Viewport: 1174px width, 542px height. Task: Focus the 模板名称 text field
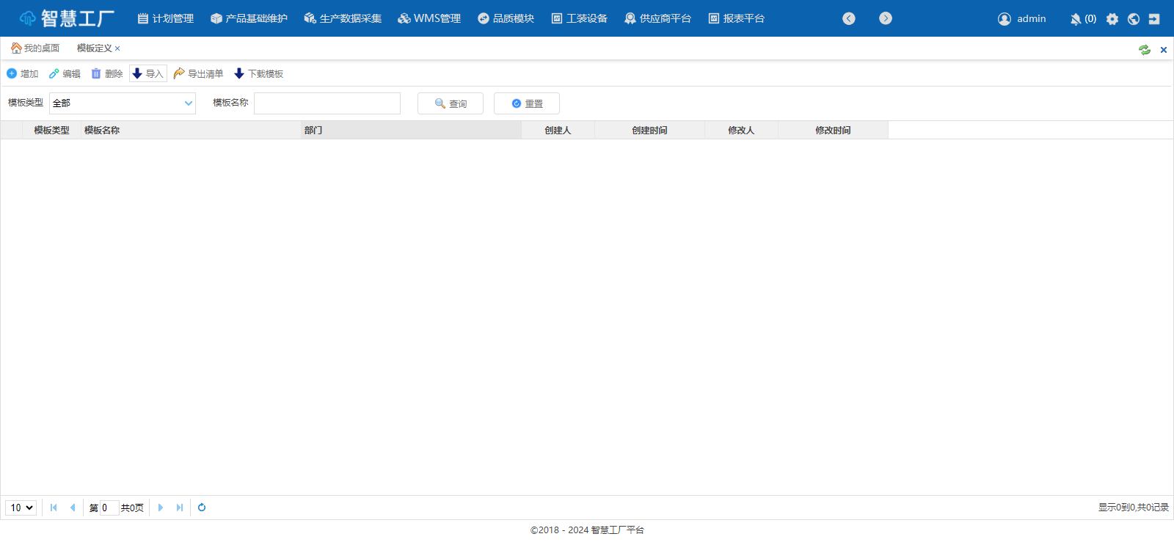[x=327, y=103]
